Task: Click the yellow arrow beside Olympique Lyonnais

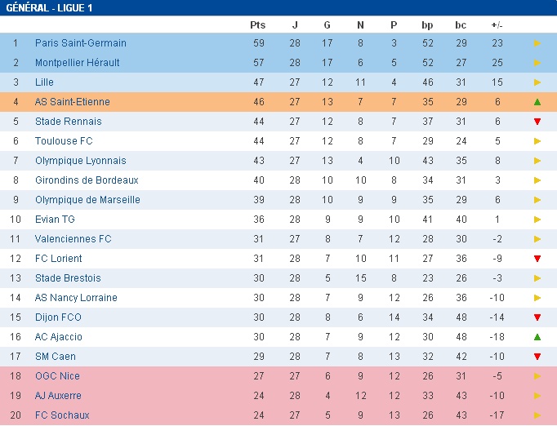Action: pyautogui.click(x=537, y=161)
